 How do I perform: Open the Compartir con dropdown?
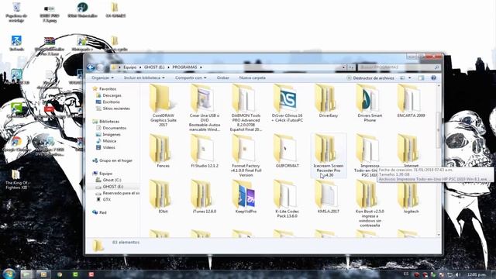191,77
